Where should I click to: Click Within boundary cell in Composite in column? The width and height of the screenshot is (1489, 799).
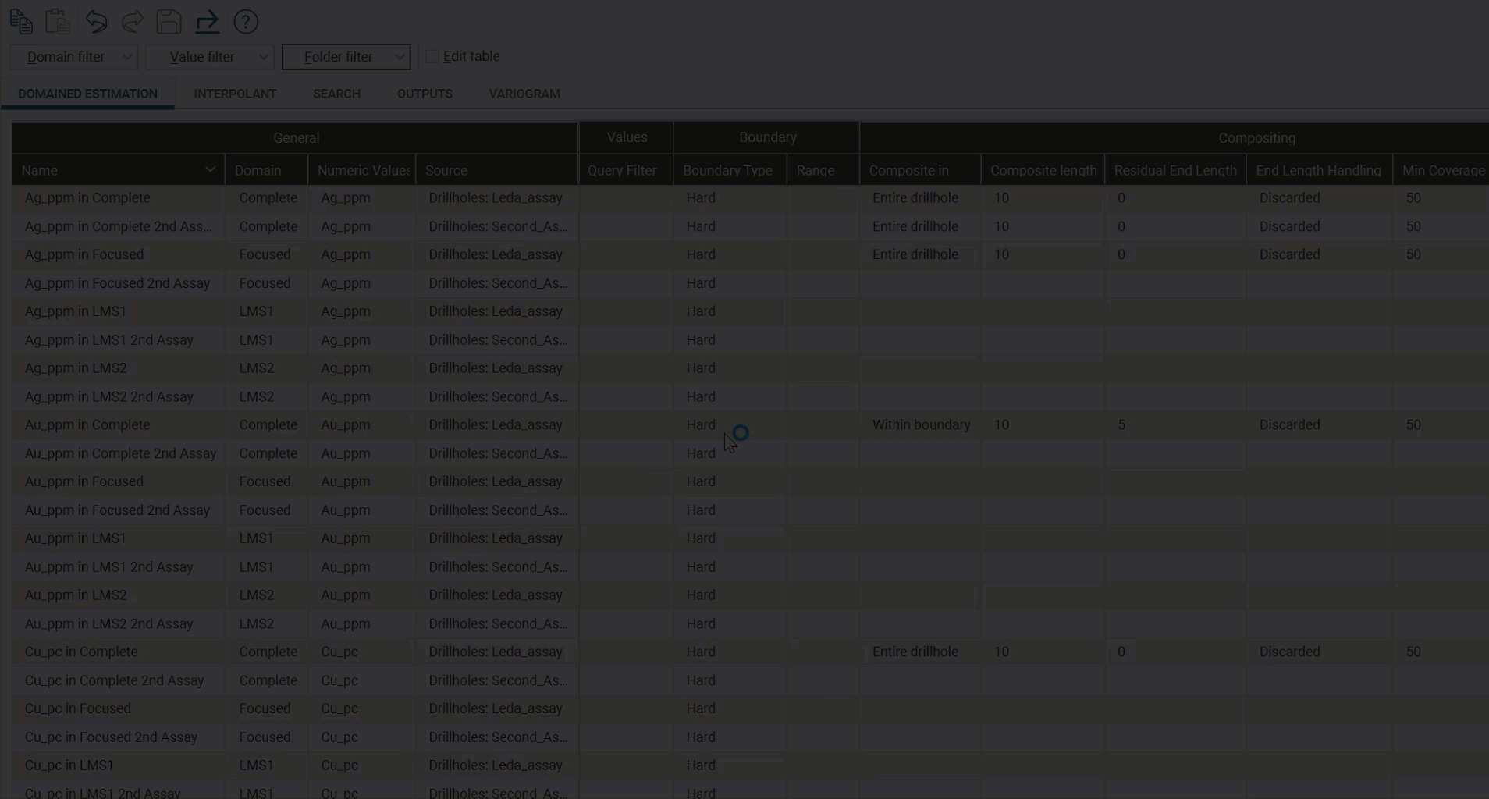click(921, 425)
